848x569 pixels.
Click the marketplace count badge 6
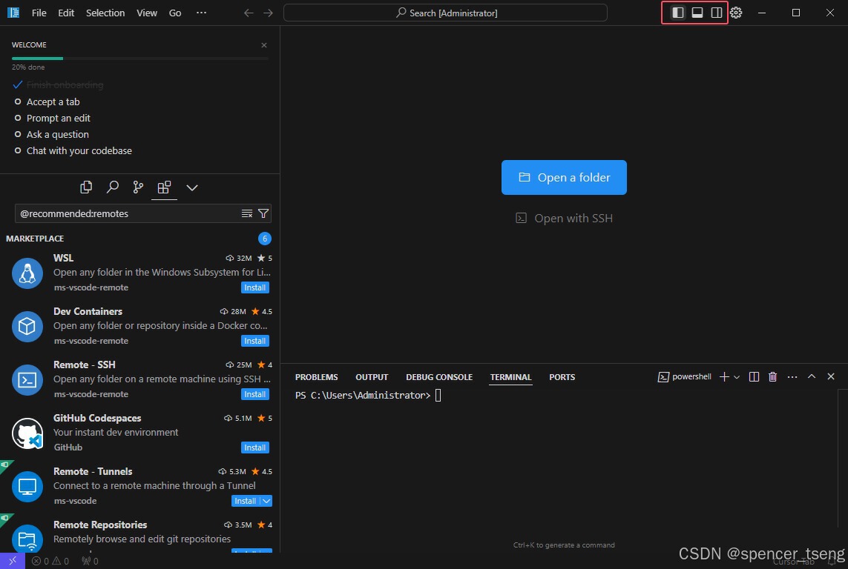[x=264, y=239]
